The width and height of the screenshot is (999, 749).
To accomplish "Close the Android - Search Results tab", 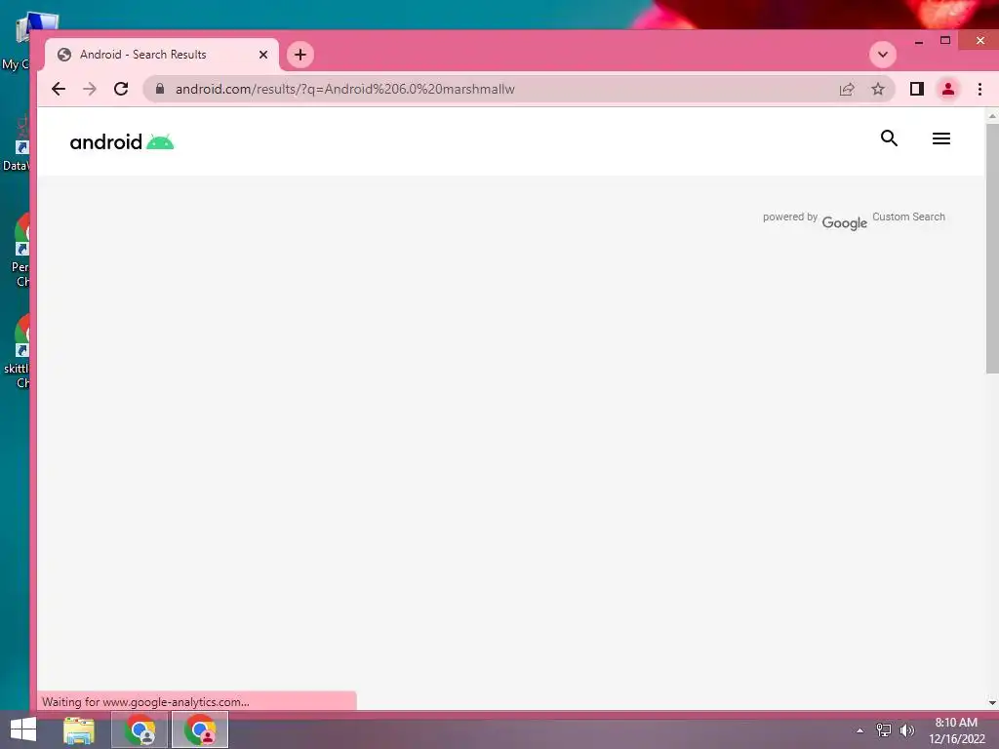I will tap(263, 55).
